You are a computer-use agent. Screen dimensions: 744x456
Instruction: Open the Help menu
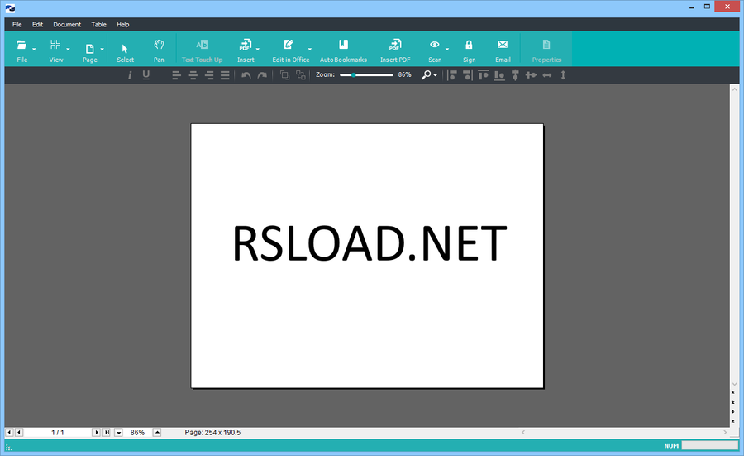123,25
